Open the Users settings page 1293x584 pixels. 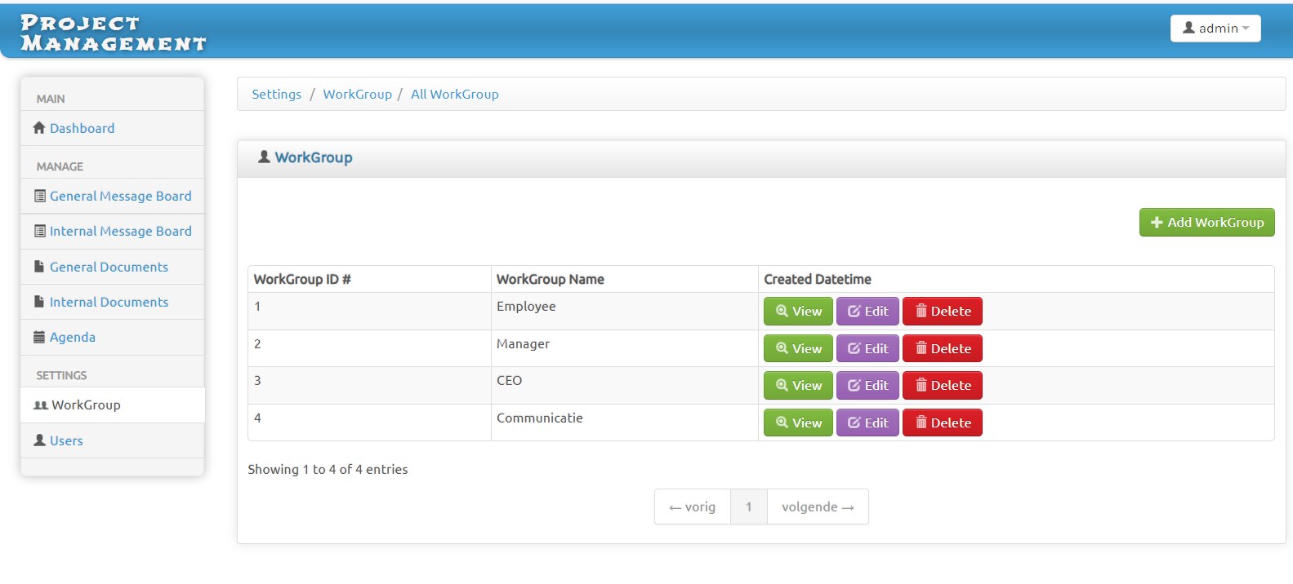point(66,440)
